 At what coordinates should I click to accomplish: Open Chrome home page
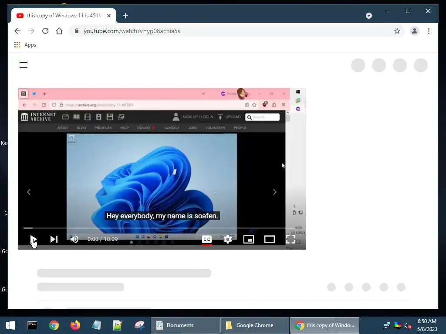tap(59, 31)
